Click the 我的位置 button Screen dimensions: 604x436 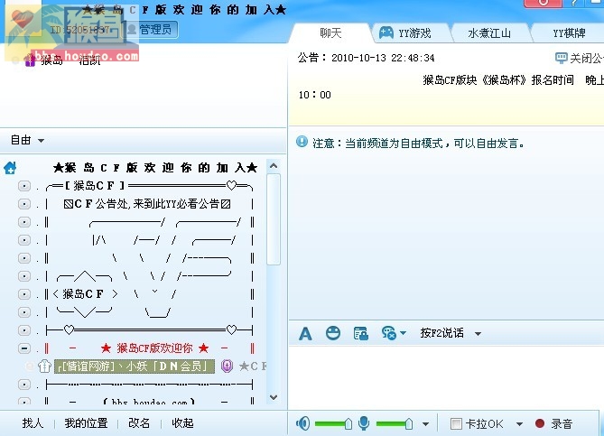pyautogui.click(x=86, y=422)
